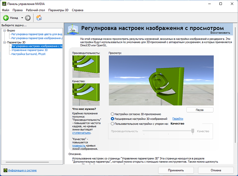This screenshot has height=176, width=238.
Task: Select Регулировка настроек изображения с просмотром
Action: click(x=37, y=46)
